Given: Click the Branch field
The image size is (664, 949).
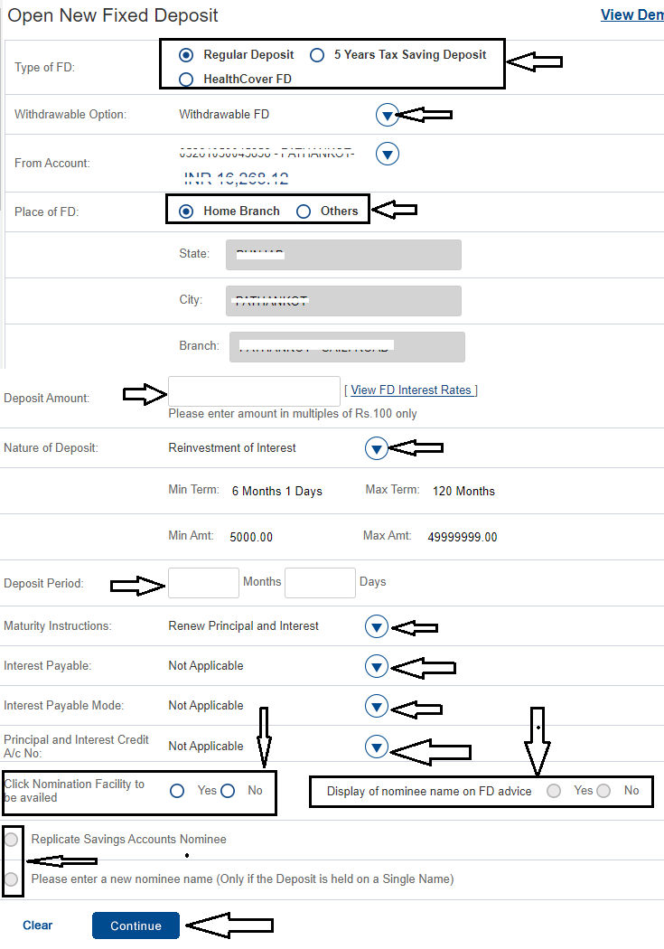Looking at the screenshot, I should point(347,347).
